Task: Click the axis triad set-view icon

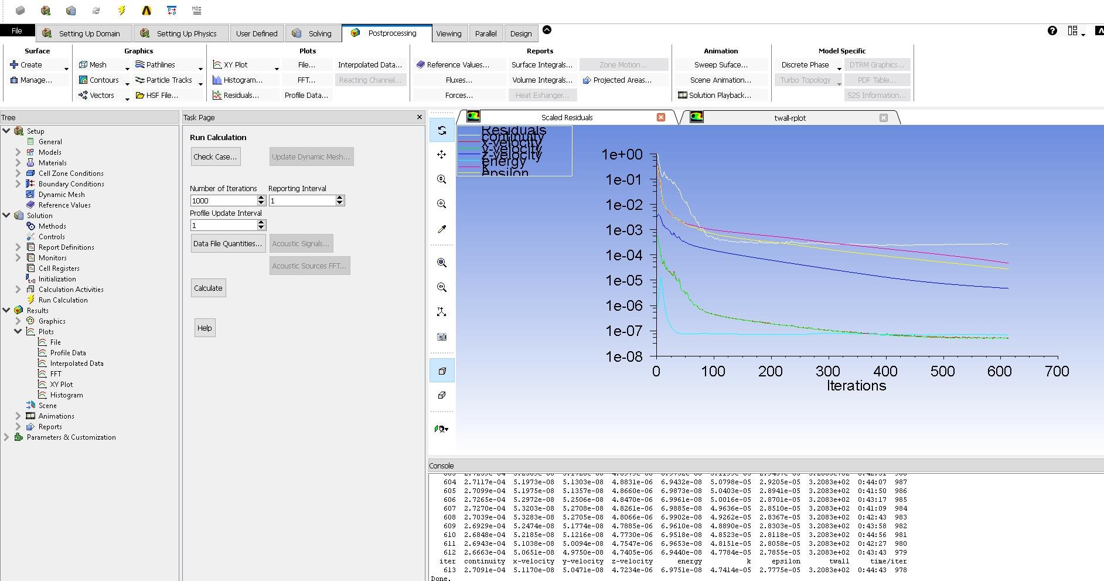Action: [x=442, y=312]
